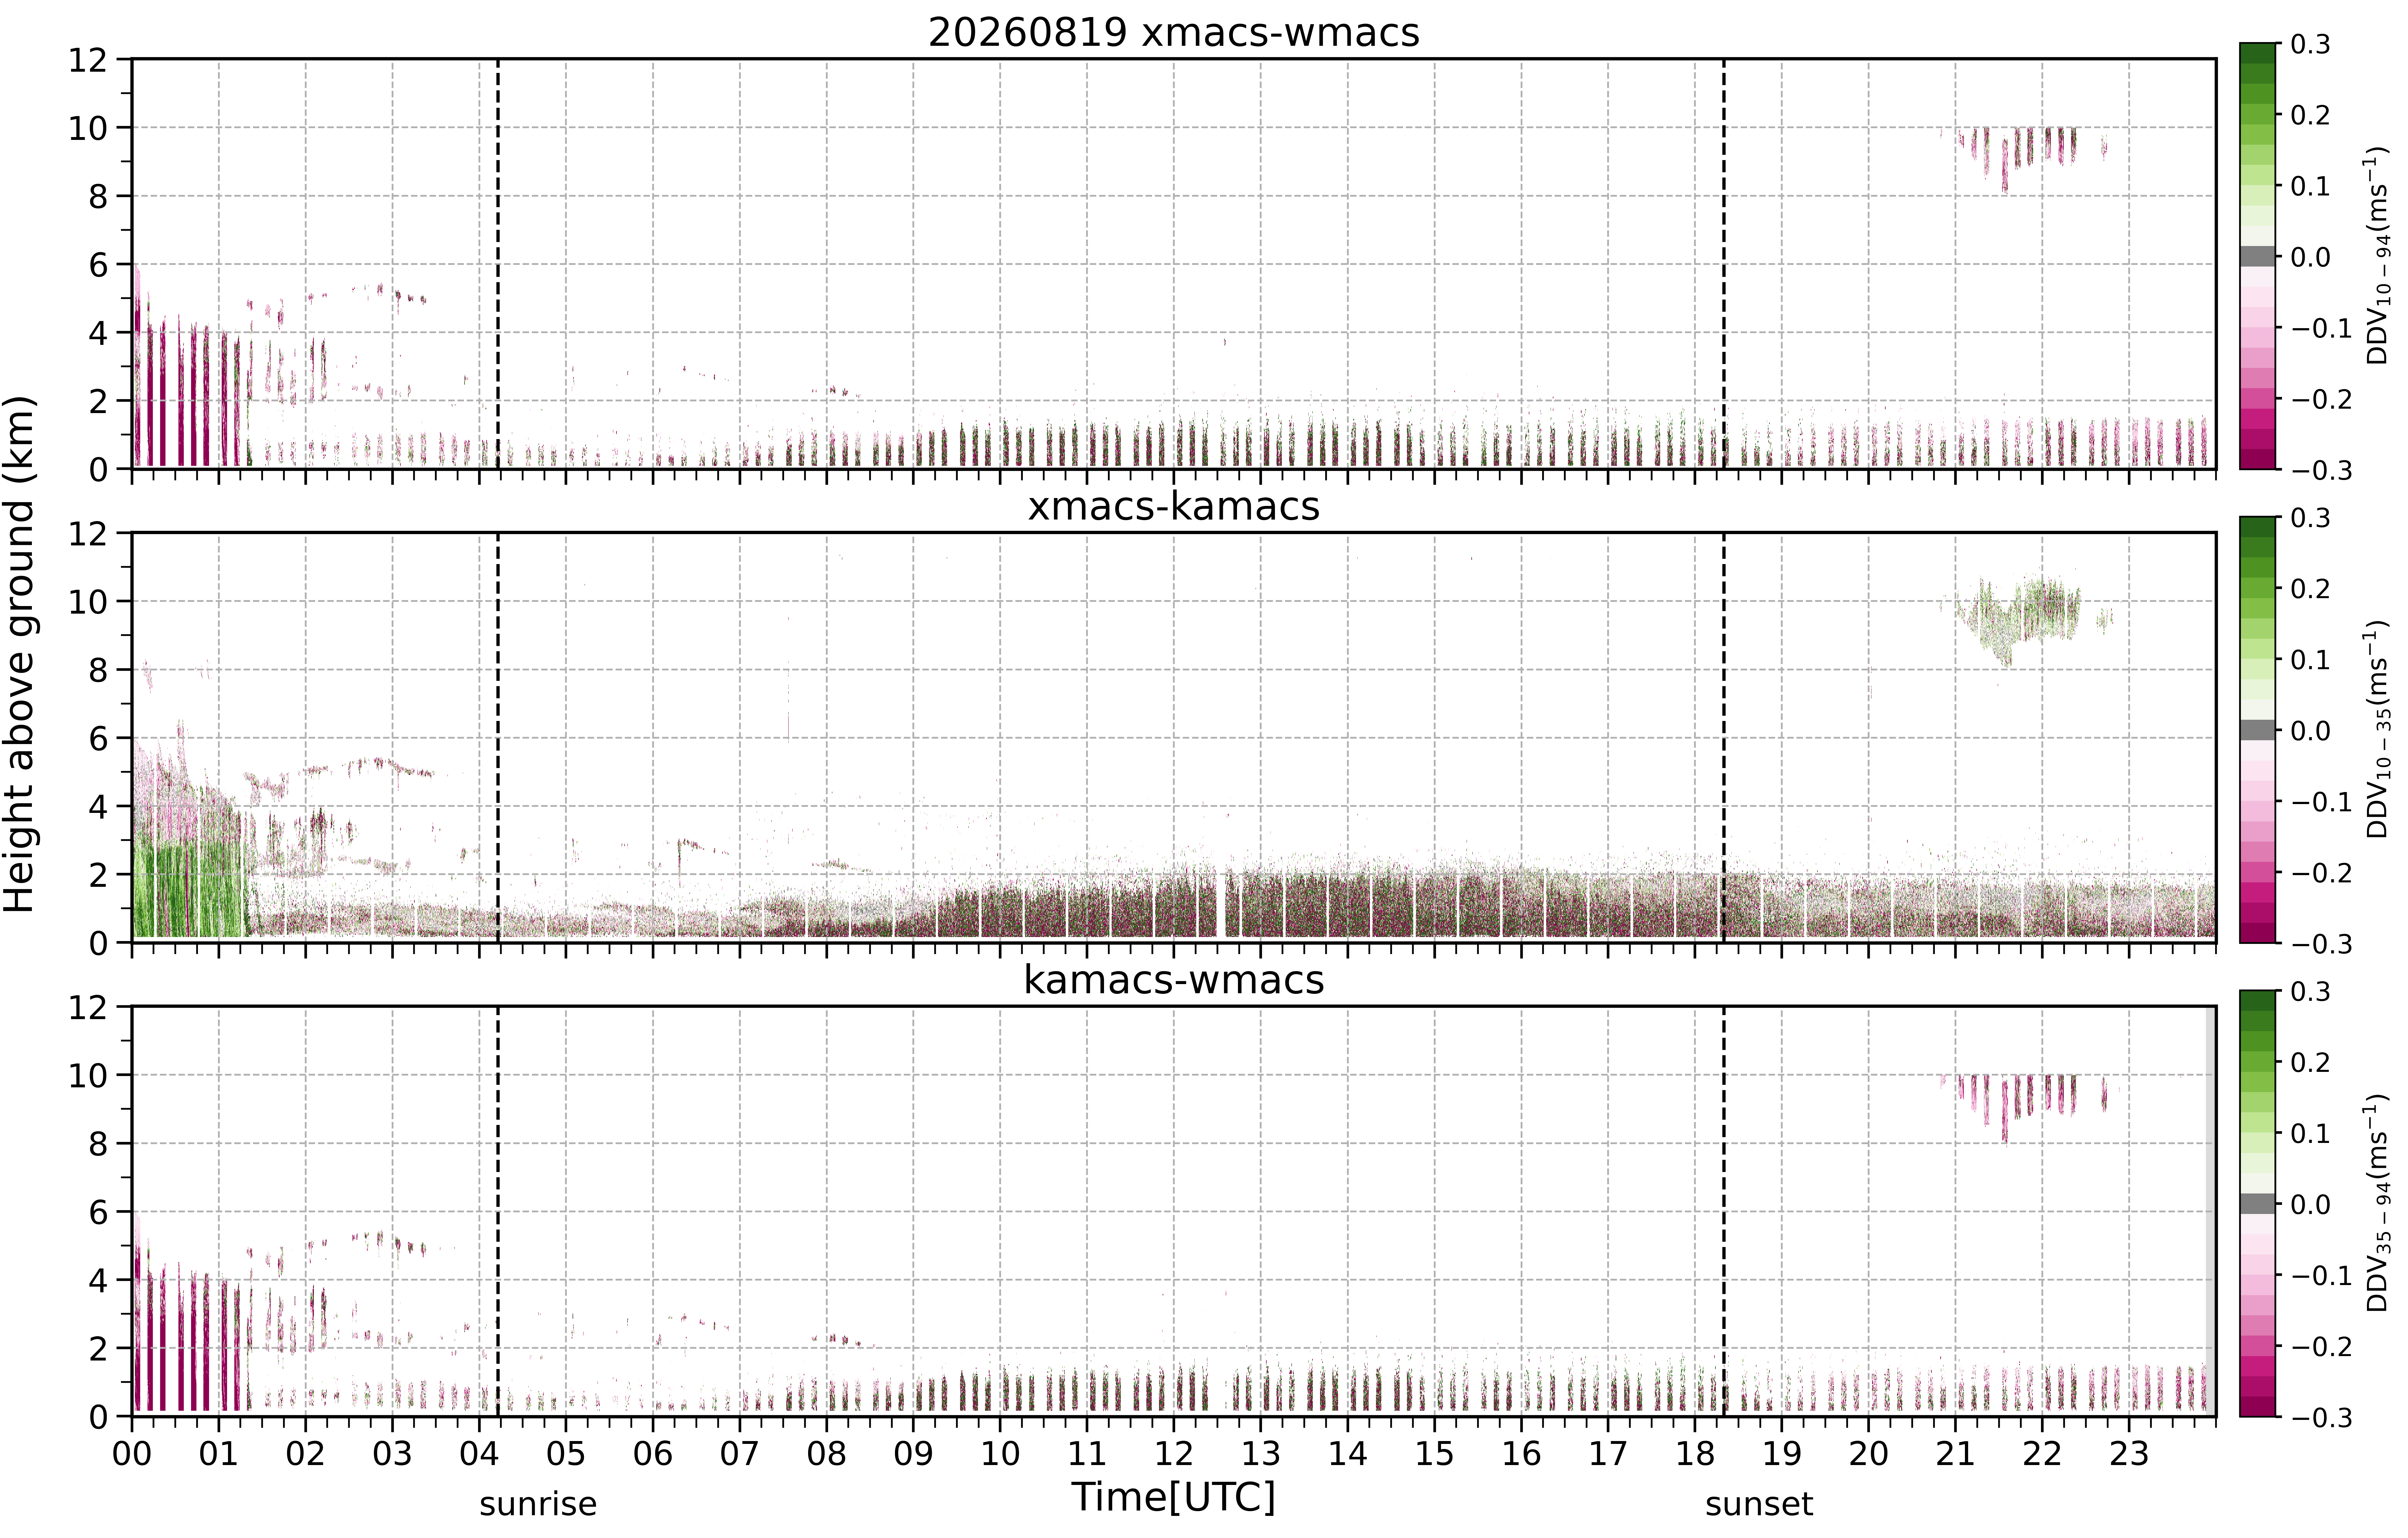Click the 'sunset' label below the axis

[x=1759, y=1504]
